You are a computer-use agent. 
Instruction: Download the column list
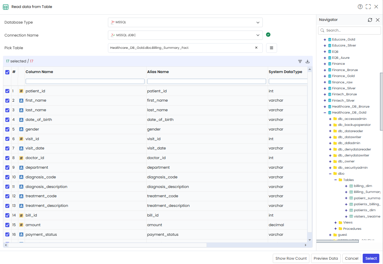[307, 61]
